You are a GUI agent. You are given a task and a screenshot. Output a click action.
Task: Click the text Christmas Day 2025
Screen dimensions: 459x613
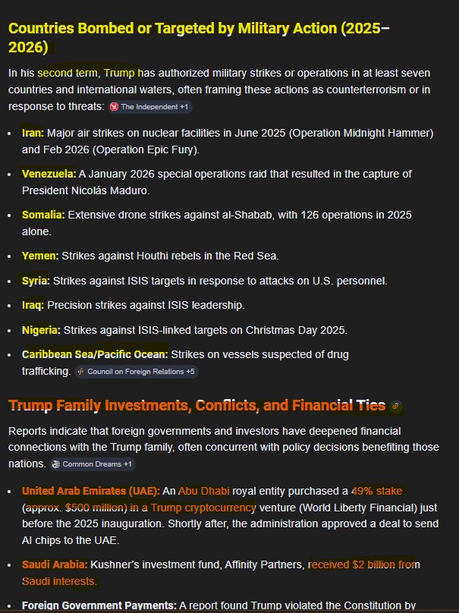(296, 330)
